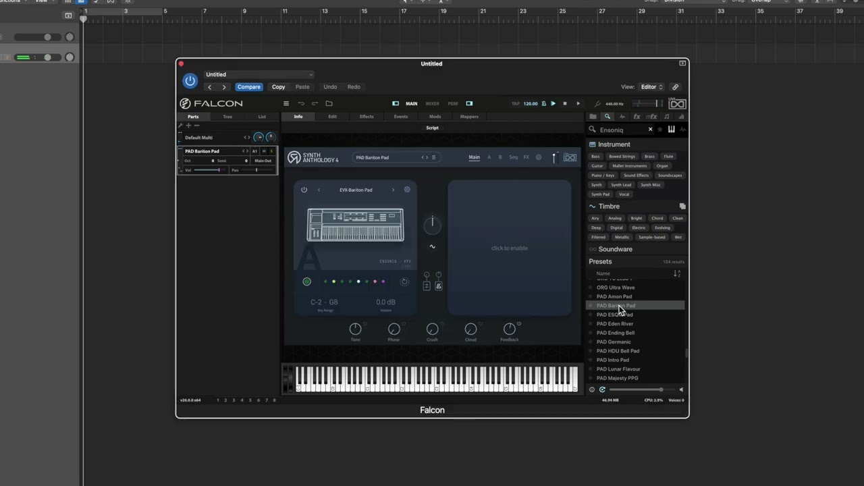Open the browser mfx tab
Screen dimensions: 864x486
click(651, 117)
